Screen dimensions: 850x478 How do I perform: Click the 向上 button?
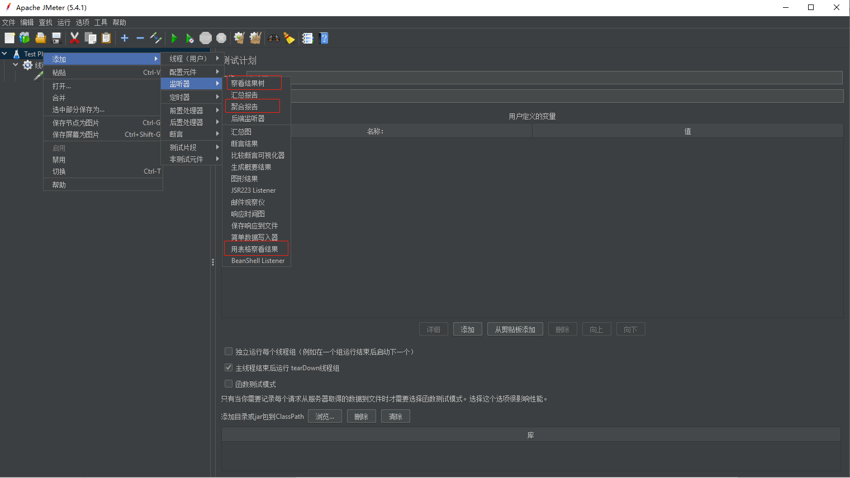coord(597,329)
